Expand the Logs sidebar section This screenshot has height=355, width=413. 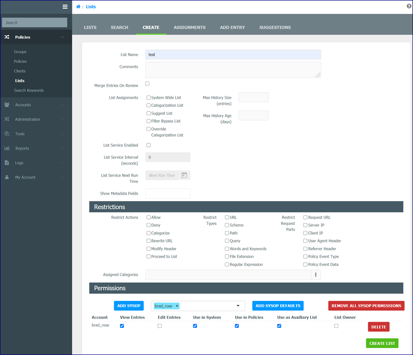pyautogui.click(x=62, y=163)
